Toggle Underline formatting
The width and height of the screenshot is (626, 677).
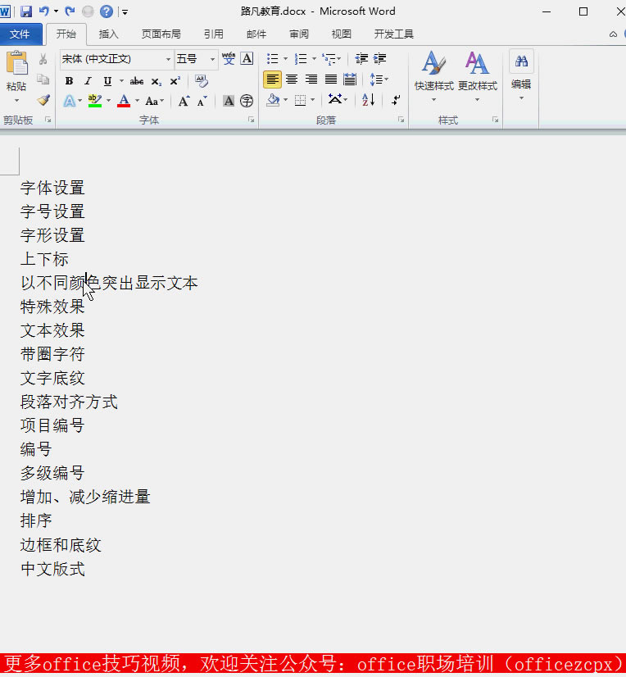tap(107, 81)
